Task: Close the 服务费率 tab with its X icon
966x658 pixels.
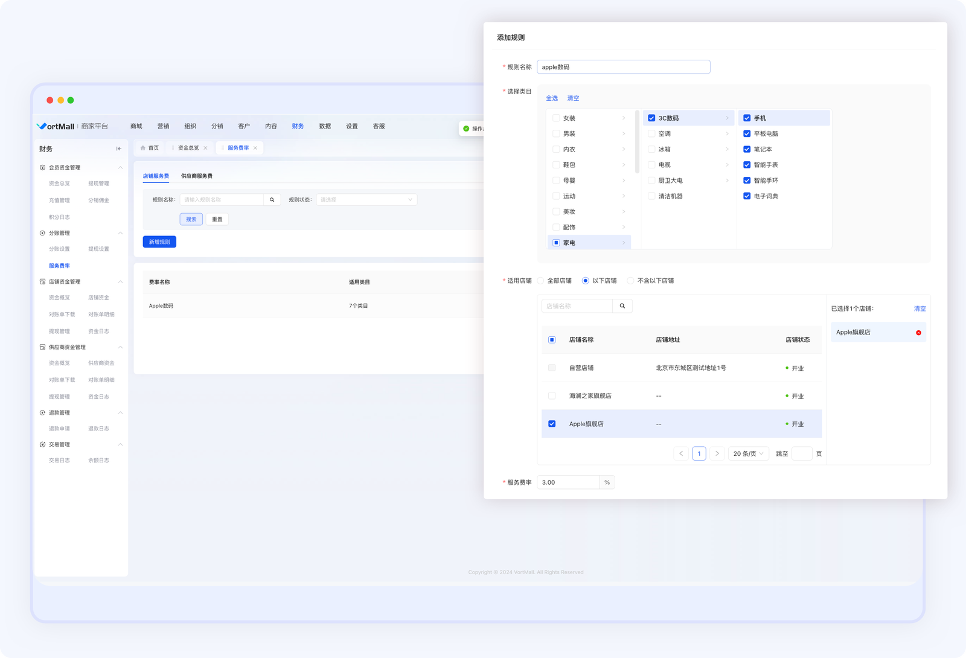Action: tap(255, 148)
